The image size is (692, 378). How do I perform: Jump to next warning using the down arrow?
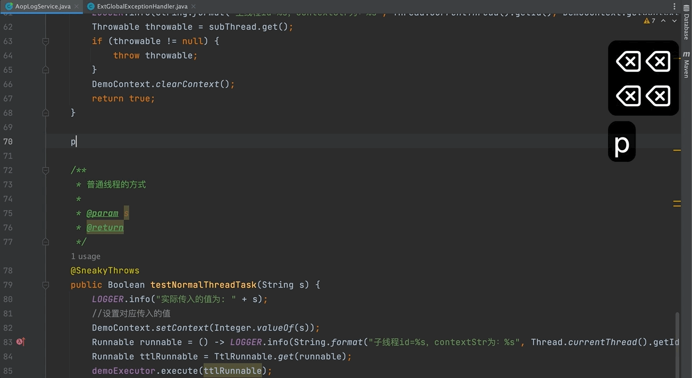point(673,20)
